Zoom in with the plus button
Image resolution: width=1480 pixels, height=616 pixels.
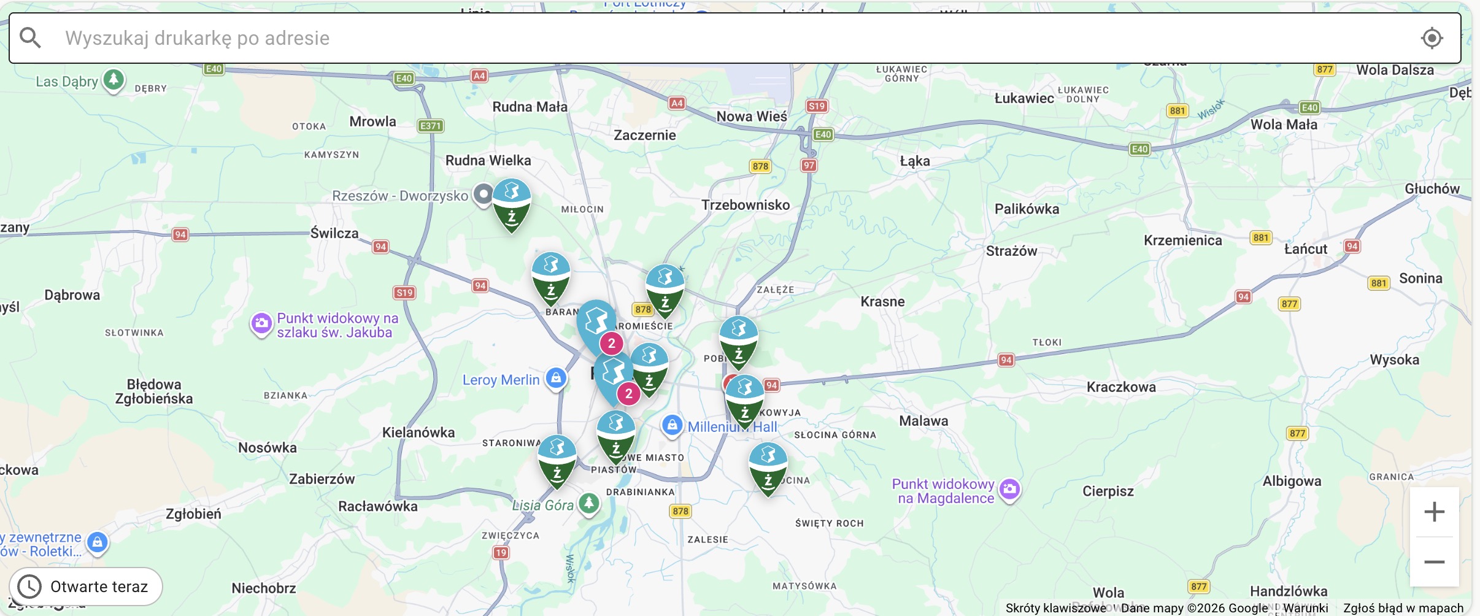coord(1434,512)
